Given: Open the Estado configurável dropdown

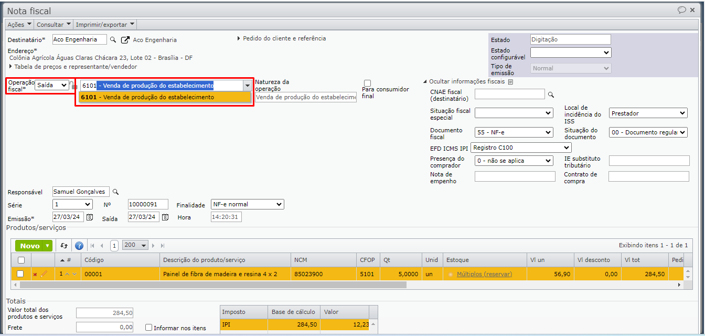Looking at the screenshot, I should (x=571, y=52).
